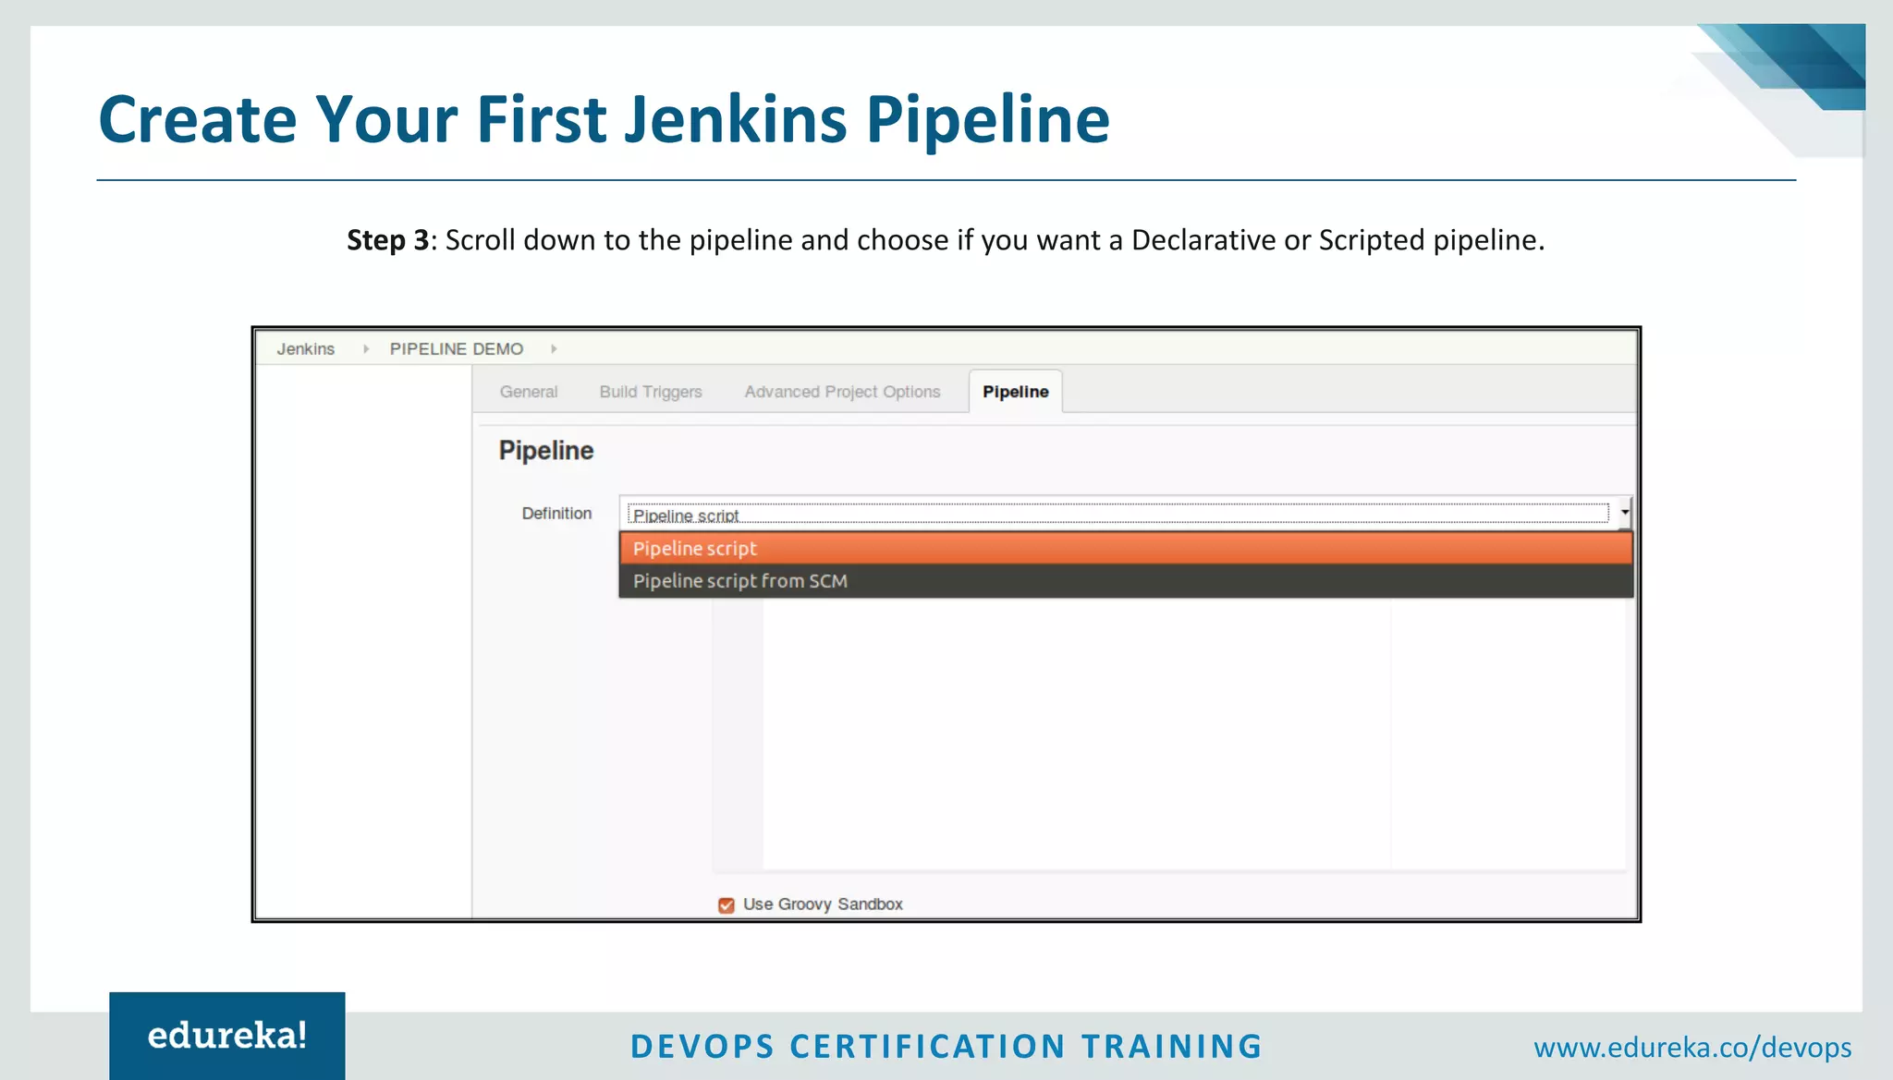Expand the arrow after PIPELINE DEMO breadcrumb

click(x=554, y=349)
